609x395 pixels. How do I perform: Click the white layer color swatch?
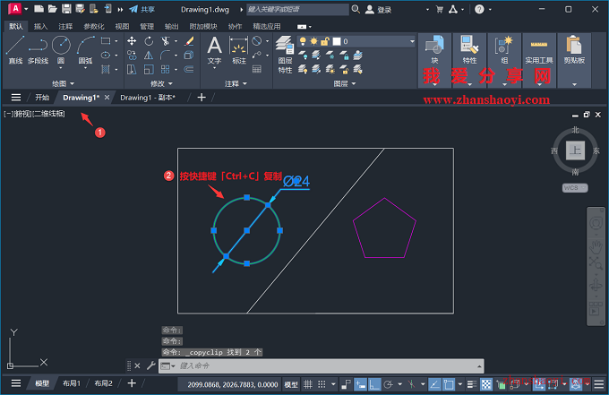337,41
